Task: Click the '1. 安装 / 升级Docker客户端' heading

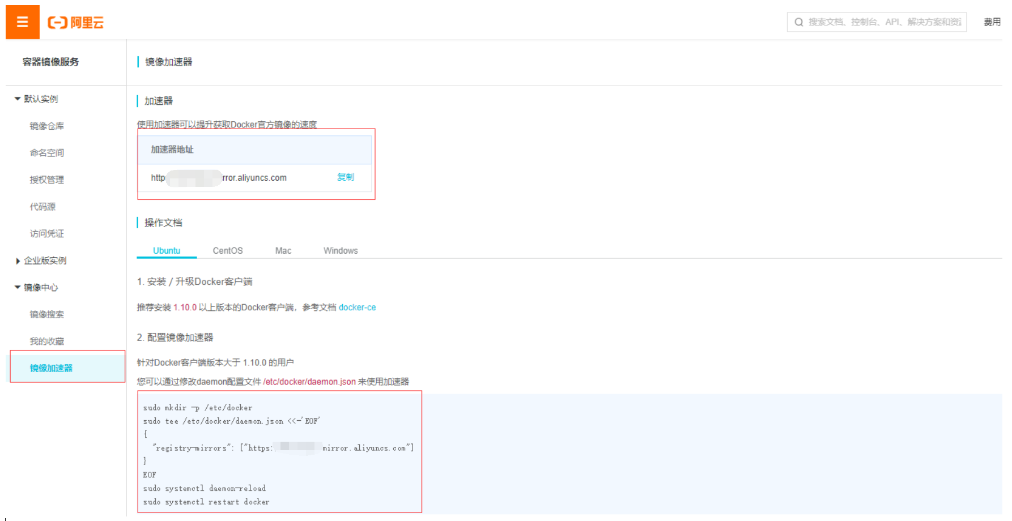Action: tap(195, 281)
